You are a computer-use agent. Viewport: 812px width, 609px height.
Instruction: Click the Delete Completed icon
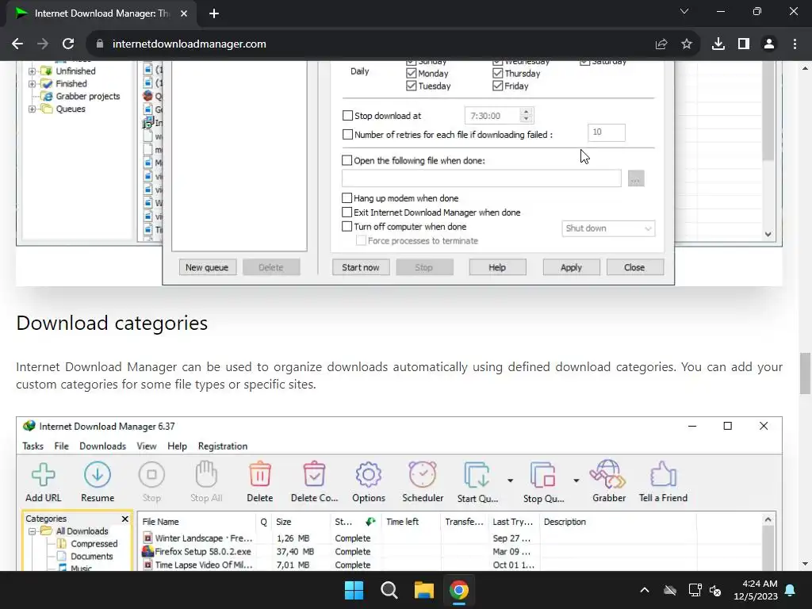tap(314, 474)
